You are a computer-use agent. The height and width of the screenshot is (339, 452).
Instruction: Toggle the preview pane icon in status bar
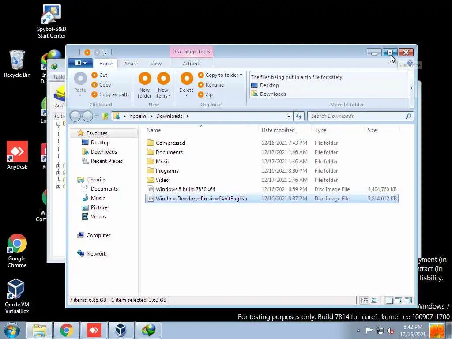tap(408, 300)
